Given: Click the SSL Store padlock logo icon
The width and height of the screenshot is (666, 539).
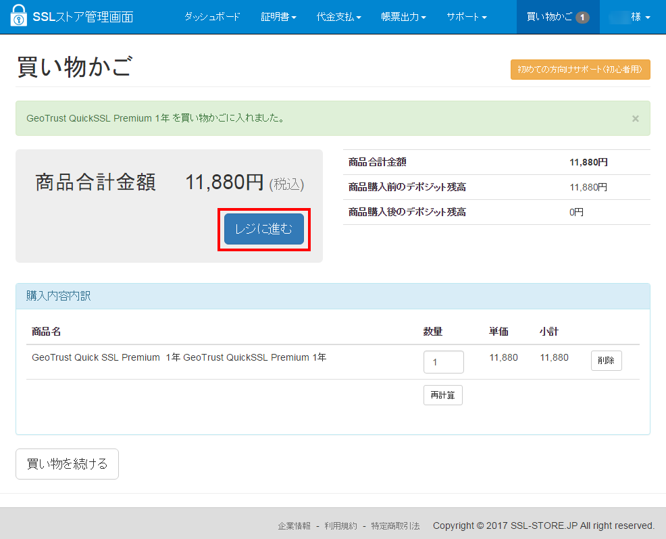Looking at the screenshot, I should (18, 16).
